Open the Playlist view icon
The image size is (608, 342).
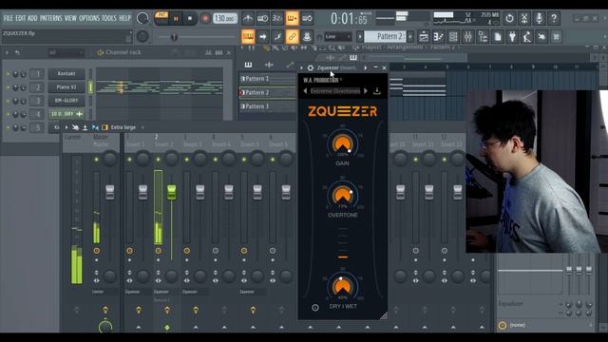[424, 37]
